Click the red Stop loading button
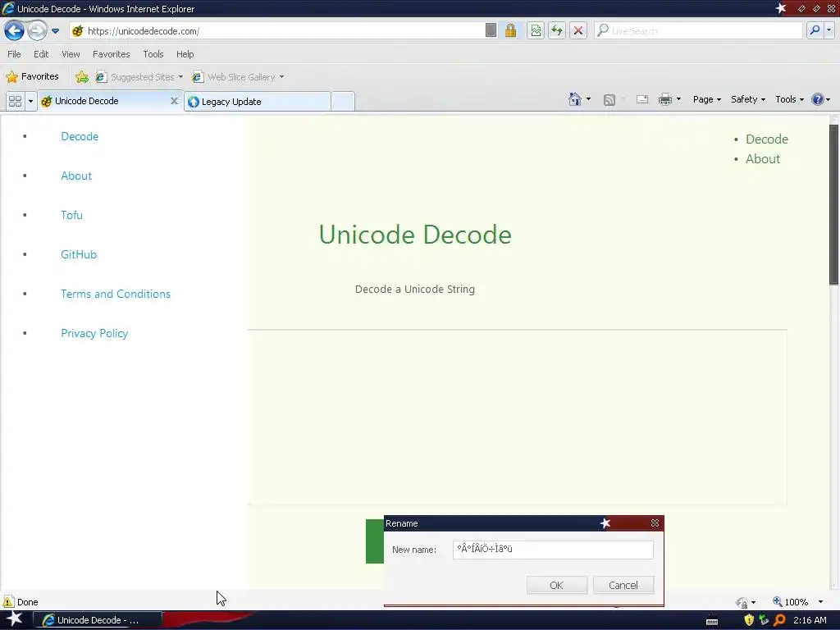This screenshot has width=840, height=630. 578,30
